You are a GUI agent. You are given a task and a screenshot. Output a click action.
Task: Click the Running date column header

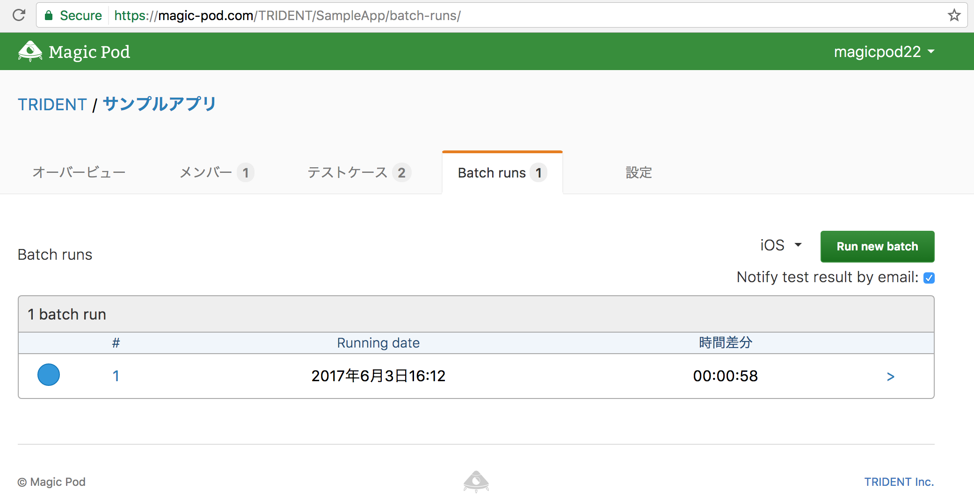coord(378,343)
